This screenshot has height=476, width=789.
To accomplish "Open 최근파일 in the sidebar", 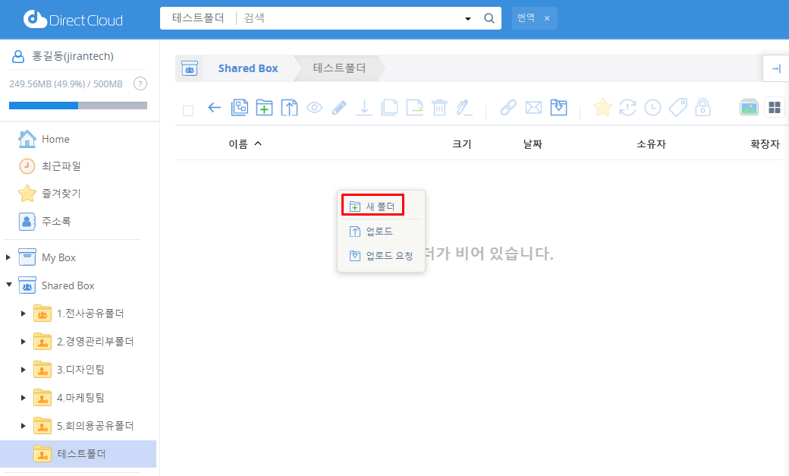I will click(x=61, y=166).
